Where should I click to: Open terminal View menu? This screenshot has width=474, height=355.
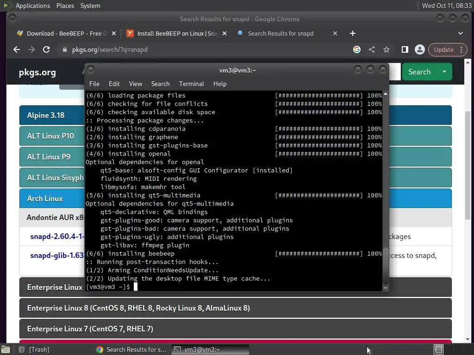pyautogui.click(x=136, y=84)
